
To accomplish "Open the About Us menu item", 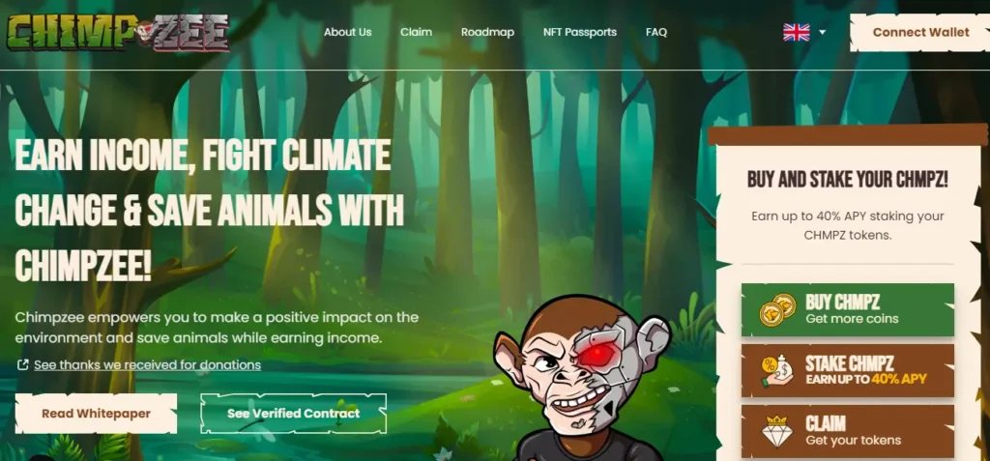I will click(x=347, y=32).
